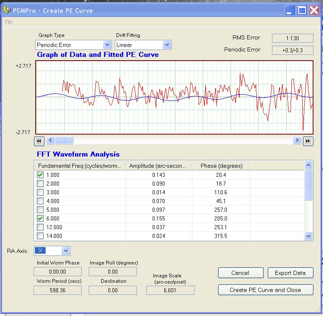Click the FFT table scroll down arrow

coord(308,236)
